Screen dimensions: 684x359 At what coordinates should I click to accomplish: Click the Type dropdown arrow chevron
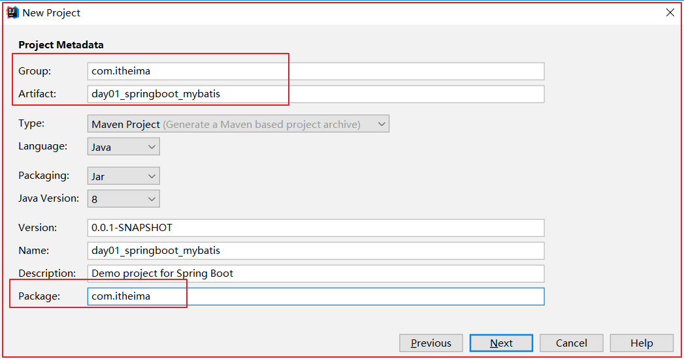[x=382, y=124]
